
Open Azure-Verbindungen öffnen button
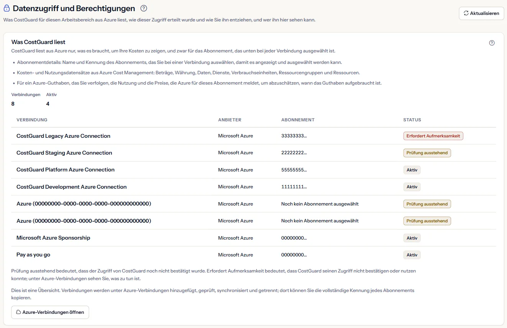click(50, 312)
